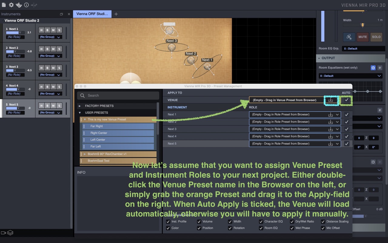
Task: Uncheck the Position checkbox
Action: point(199,228)
